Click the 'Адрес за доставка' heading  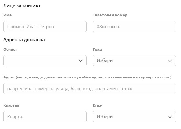point(24,40)
